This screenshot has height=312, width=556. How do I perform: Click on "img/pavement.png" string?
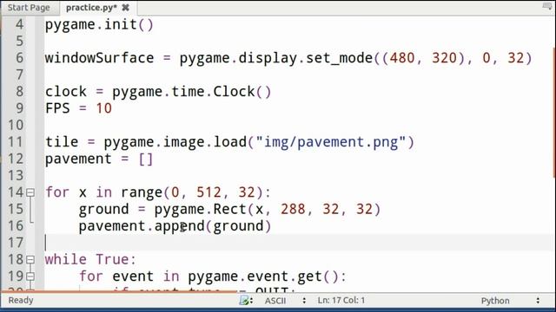[x=331, y=142]
